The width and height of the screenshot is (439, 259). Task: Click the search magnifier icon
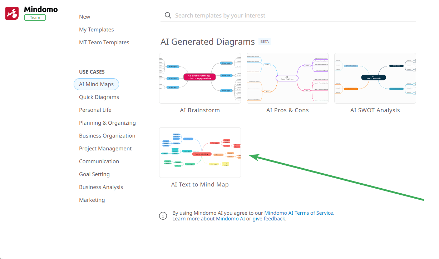coord(168,15)
